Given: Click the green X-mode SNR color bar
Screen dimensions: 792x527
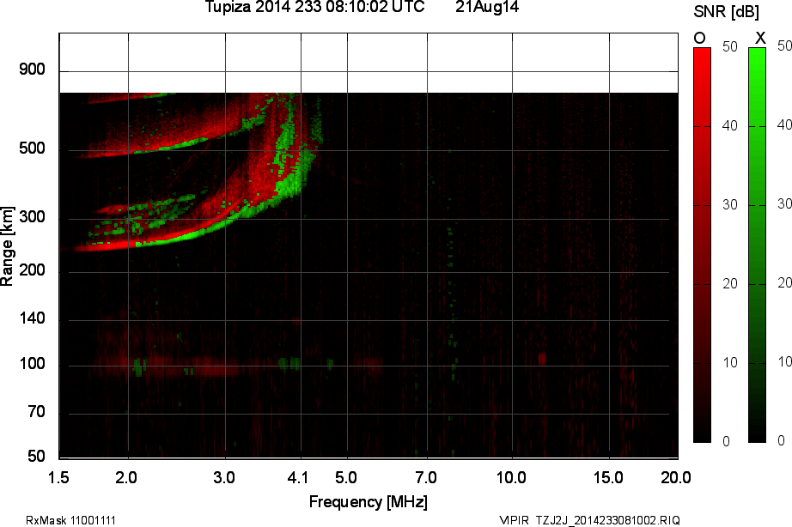Looking at the screenshot, I should point(757,245).
